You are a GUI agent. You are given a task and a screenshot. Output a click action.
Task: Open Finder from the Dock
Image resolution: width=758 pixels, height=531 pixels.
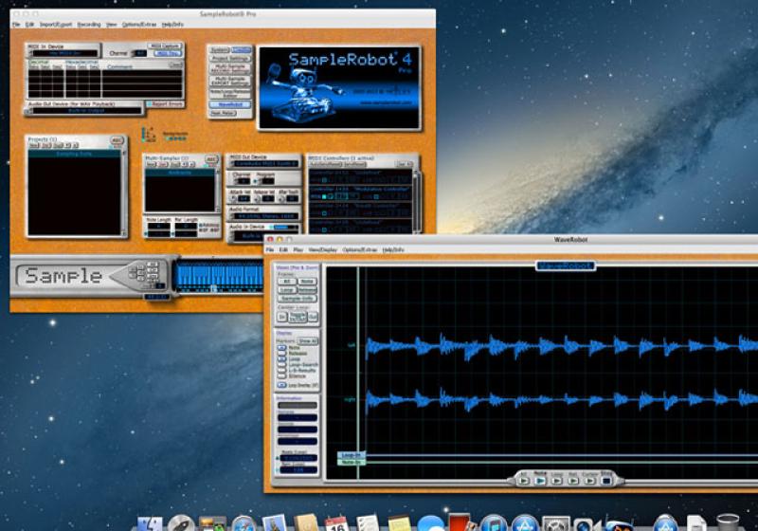pyautogui.click(x=148, y=523)
